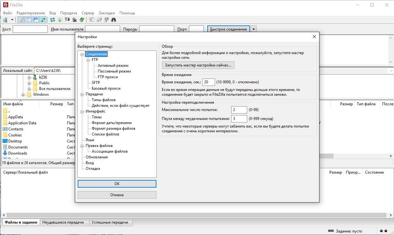Image resolution: width=394 pixels, height=235 pixels.
Task: Click the Отмена button in Настройки
Action: [117, 195]
